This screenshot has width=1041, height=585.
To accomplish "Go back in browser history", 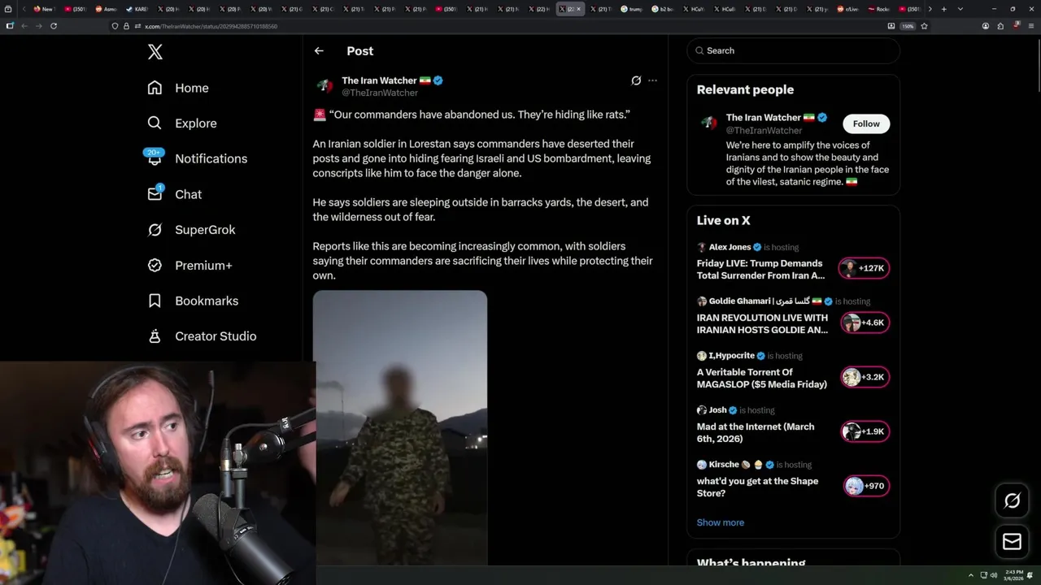I will point(24,26).
